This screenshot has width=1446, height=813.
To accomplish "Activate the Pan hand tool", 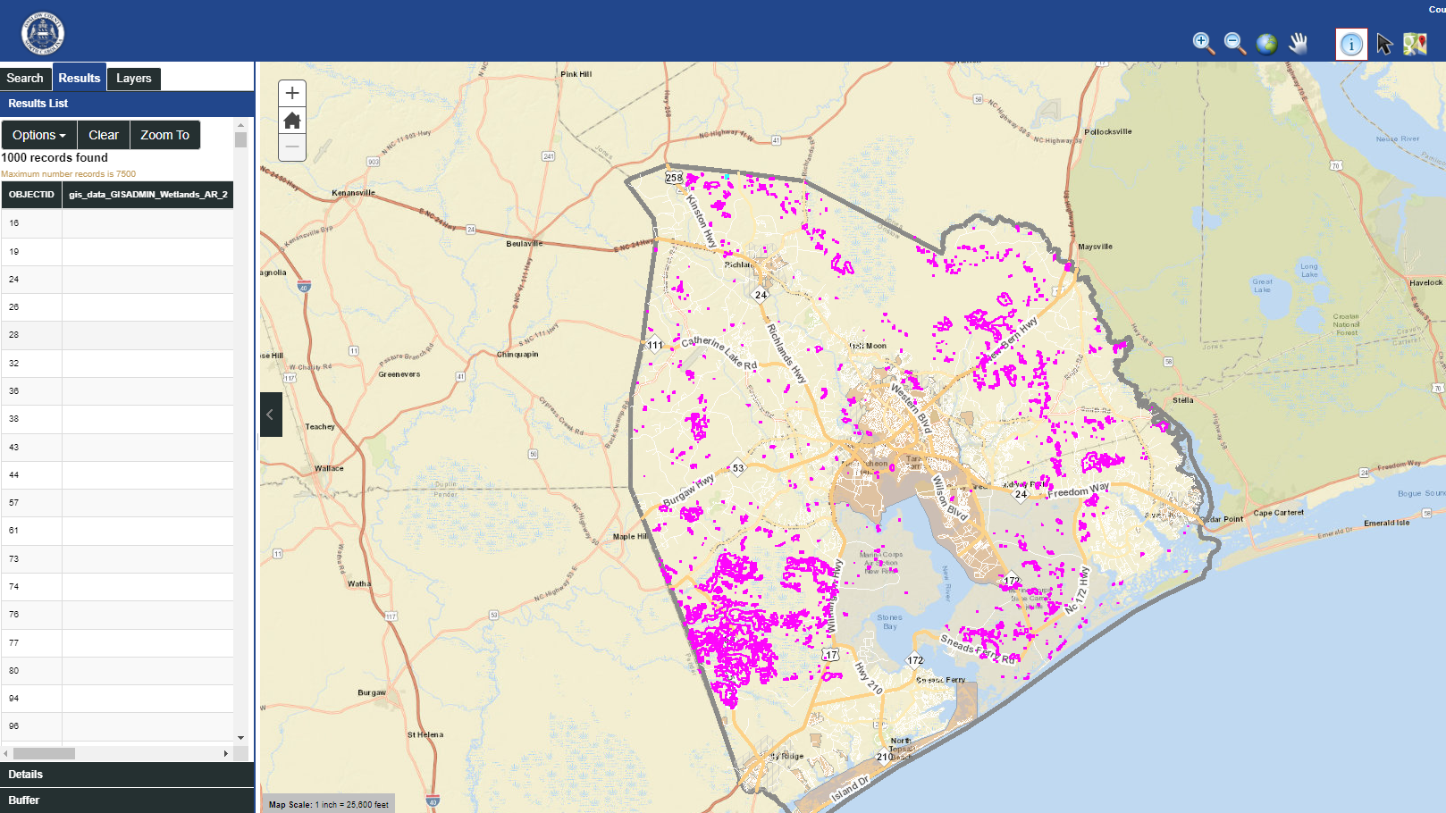I will (1299, 43).
